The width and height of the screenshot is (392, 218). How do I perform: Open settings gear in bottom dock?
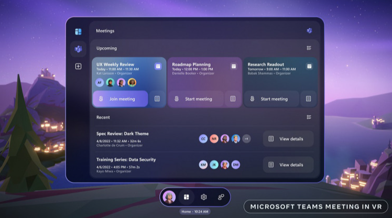pos(204,197)
